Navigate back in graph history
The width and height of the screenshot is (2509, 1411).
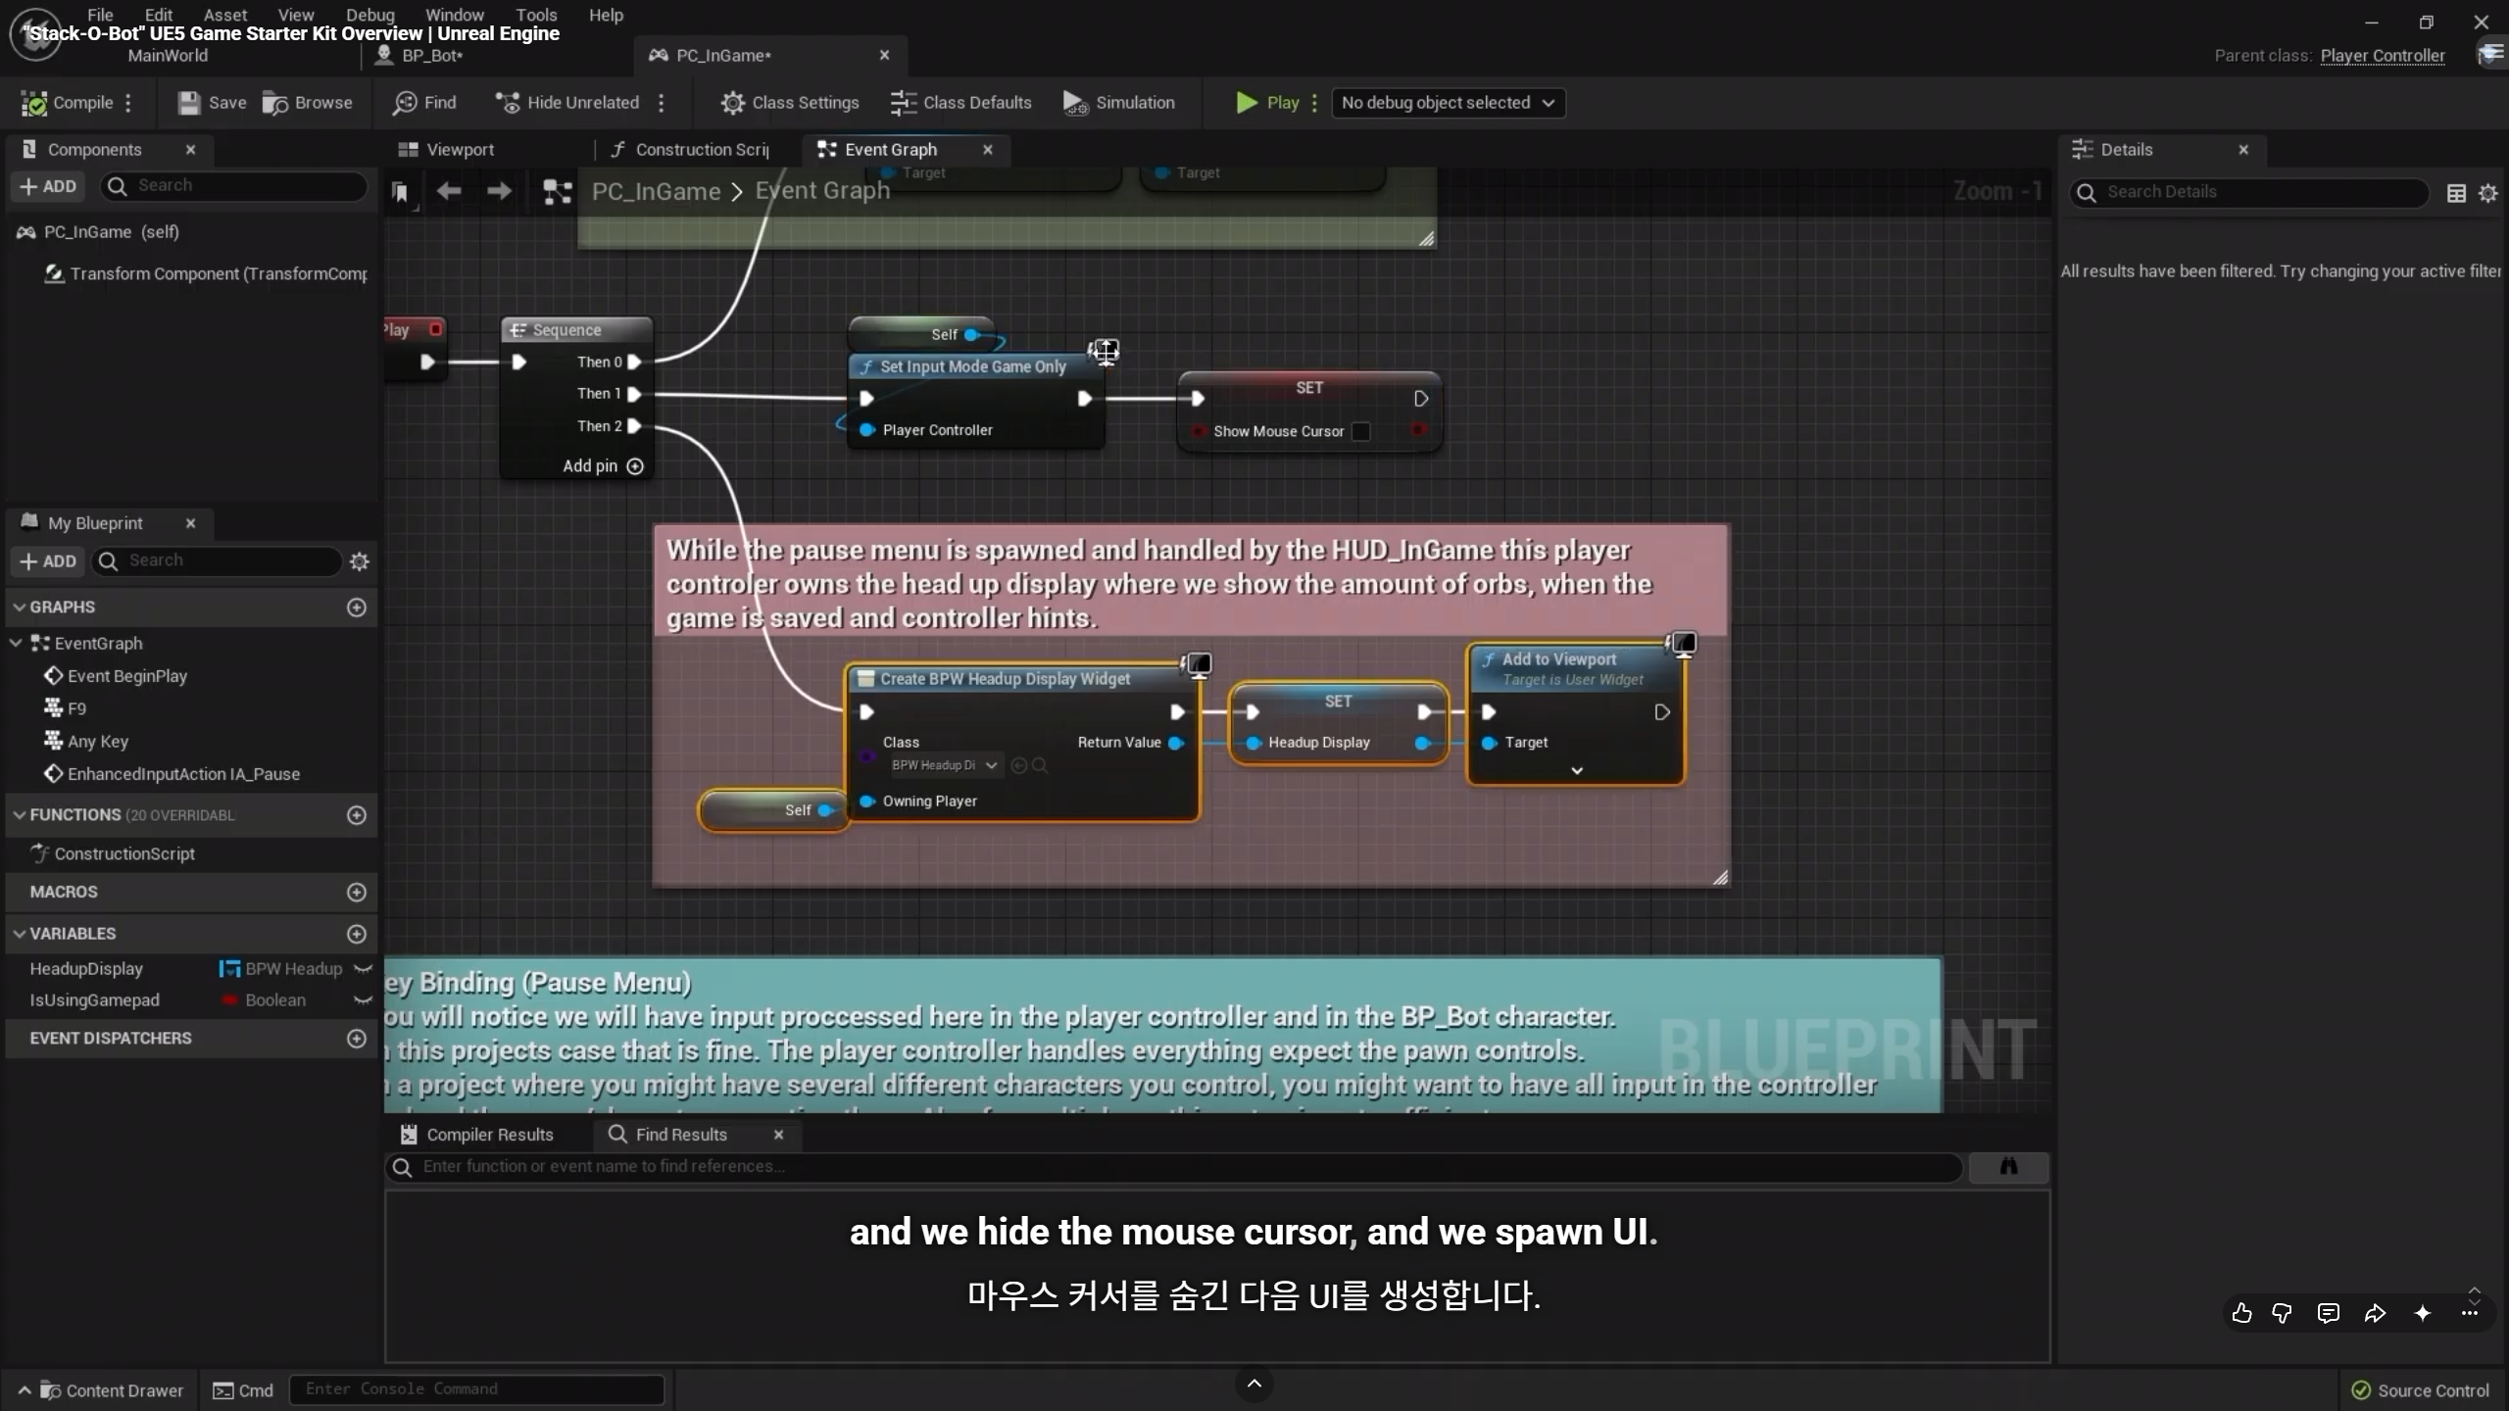449,191
